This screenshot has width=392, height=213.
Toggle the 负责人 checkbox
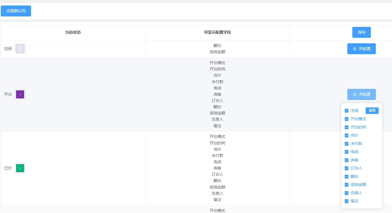point(347,193)
